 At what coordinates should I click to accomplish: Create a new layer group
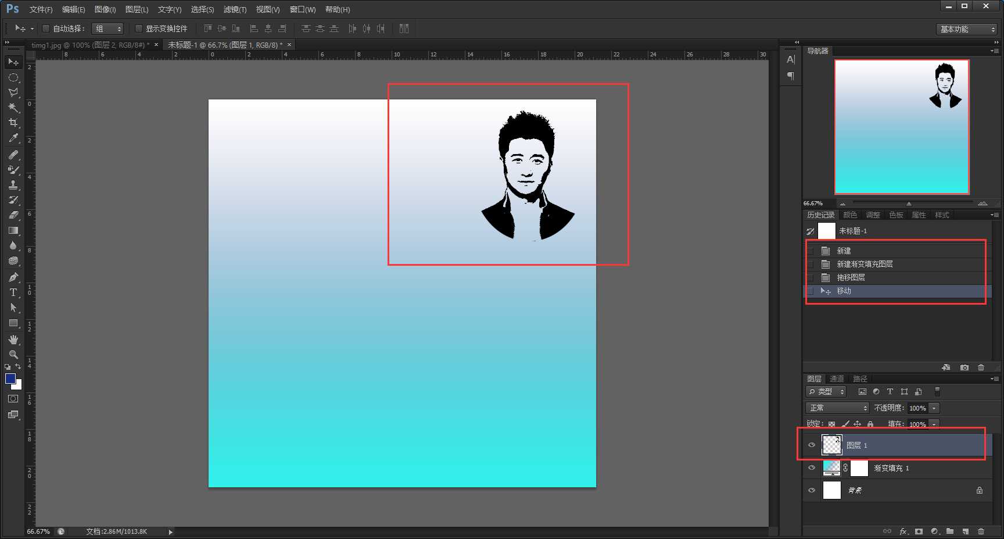point(950,531)
